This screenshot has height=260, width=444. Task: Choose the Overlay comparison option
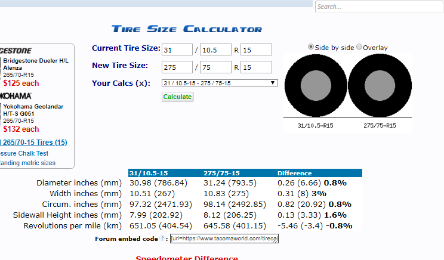359,47
